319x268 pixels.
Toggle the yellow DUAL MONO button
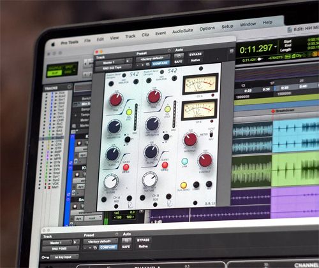click(x=184, y=185)
